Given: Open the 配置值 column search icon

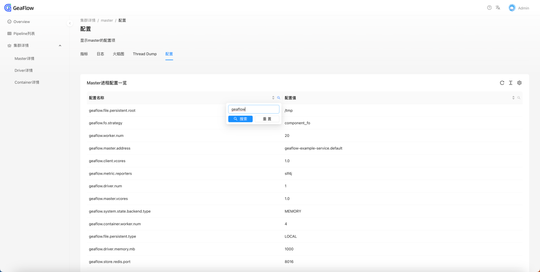Looking at the screenshot, I should pos(518,97).
